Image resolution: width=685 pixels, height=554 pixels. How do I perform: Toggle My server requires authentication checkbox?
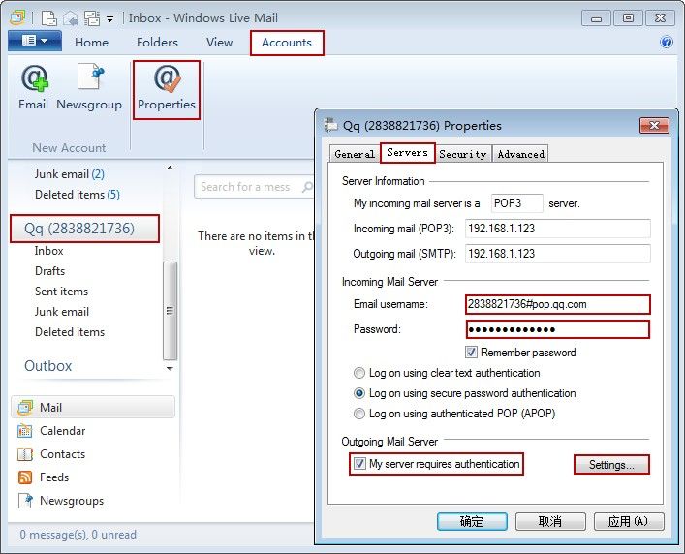point(359,464)
